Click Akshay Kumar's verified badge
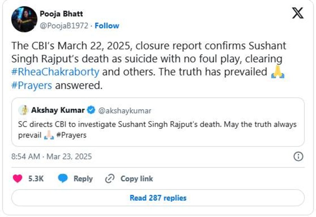Screen dimensions: 316x217 (91, 110)
